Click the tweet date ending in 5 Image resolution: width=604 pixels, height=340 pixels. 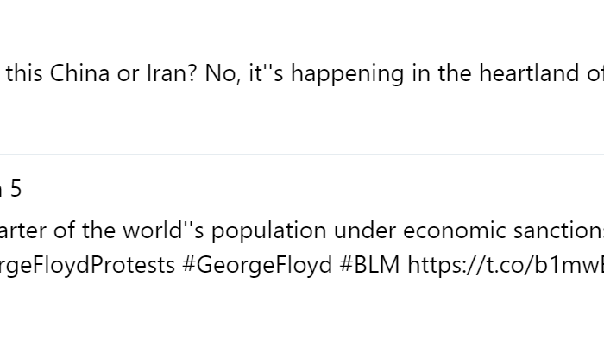[x=10, y=189]
